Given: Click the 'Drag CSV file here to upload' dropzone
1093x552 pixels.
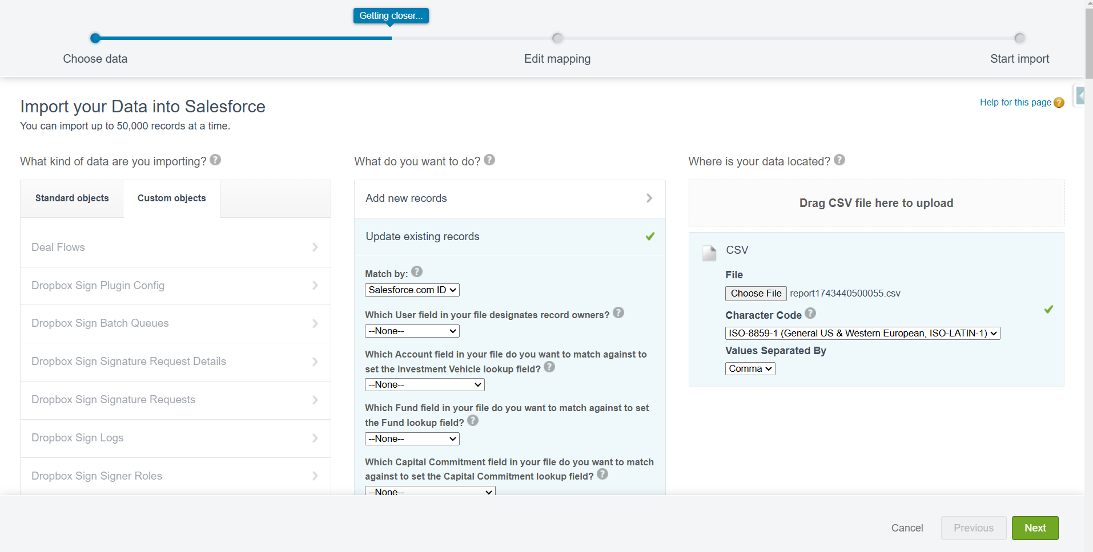Looking at the screenshot, I should tap(876, 203).
